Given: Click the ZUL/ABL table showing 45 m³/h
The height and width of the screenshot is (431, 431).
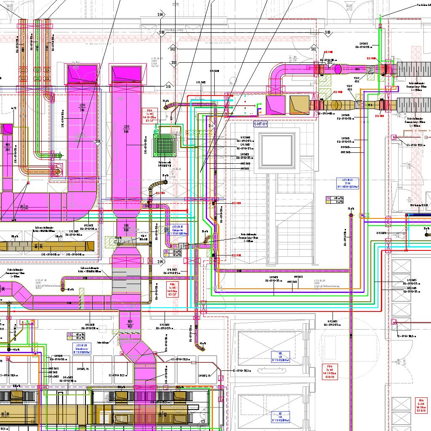Looking at the screenshot, I should pos(76,336).
